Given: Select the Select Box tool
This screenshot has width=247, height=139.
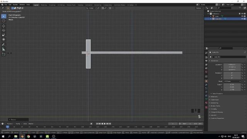Looking at the screenshot, I should point(3,16).
